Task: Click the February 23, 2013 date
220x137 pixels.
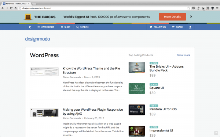Action: point(94,118)
